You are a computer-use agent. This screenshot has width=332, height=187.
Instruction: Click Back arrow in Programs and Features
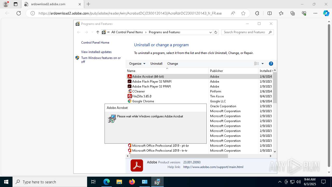coord(79,32)
